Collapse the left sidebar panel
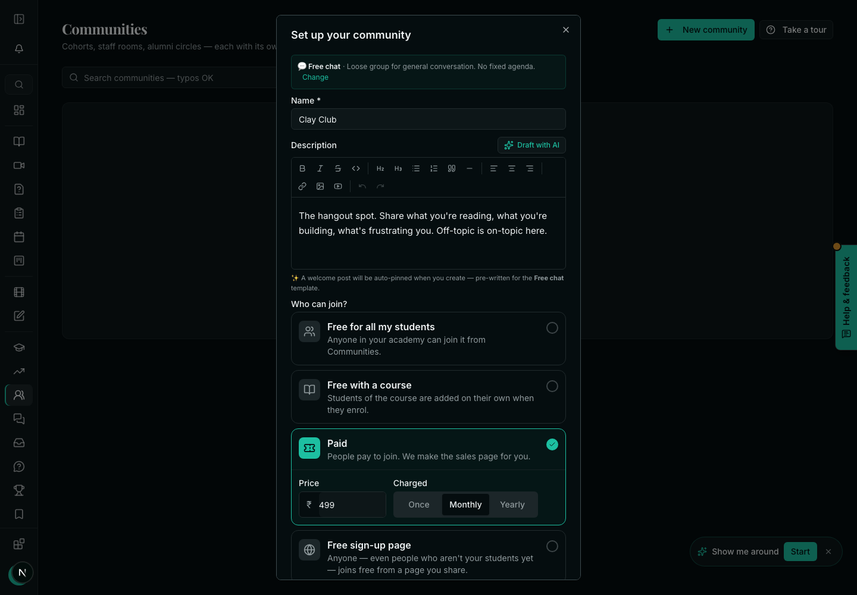 19,19
